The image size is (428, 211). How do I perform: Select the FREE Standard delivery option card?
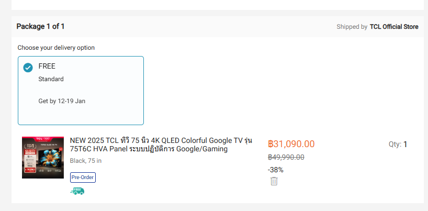coord(81,91)
